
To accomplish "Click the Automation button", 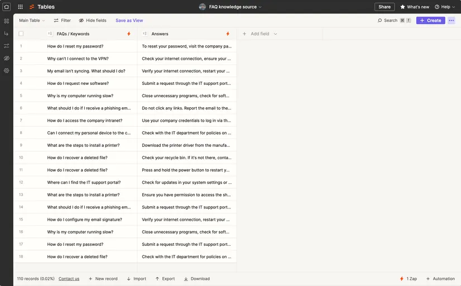I will point(440,279).
